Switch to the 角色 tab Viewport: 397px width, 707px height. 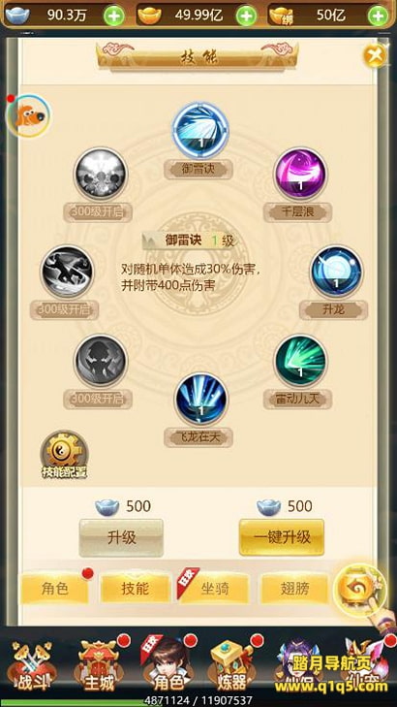55,589
